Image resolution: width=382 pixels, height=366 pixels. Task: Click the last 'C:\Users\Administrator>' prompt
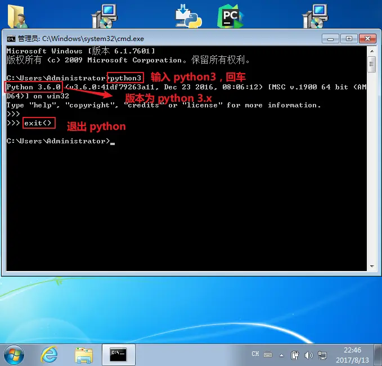pyautogui.click(x=58, y=141)
